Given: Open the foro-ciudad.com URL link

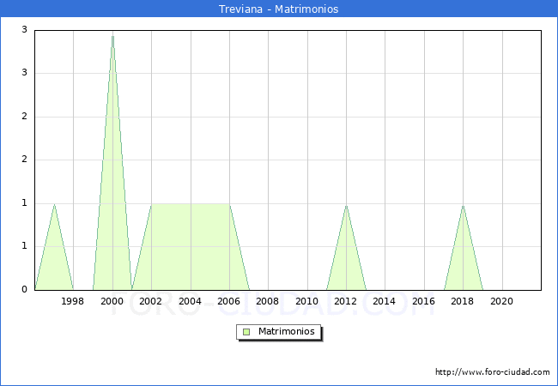Looking at the screenshot, I should click(x=492, y=372).
